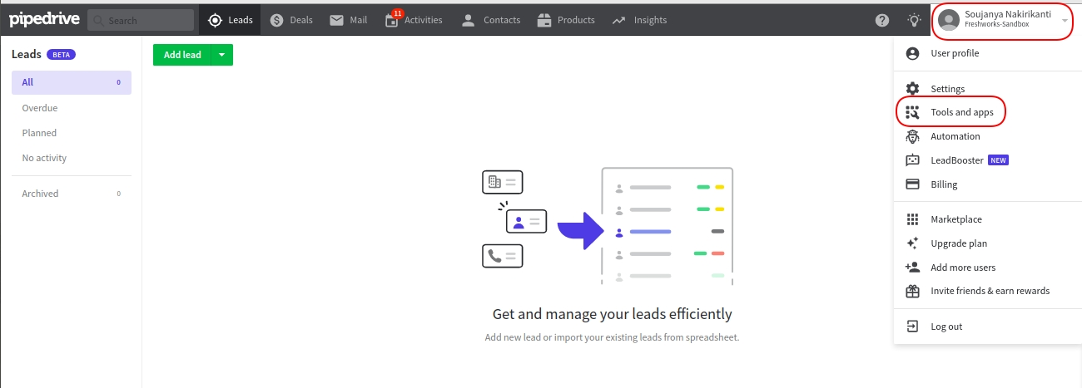1082x388 pixels.
Task: Select the No activity filter
Action: point(72,158)
